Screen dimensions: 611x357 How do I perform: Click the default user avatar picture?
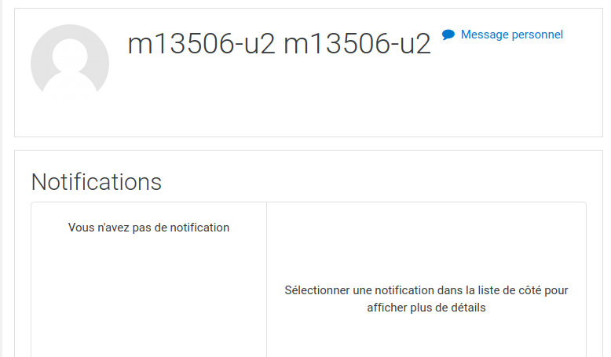click(70, 64)
